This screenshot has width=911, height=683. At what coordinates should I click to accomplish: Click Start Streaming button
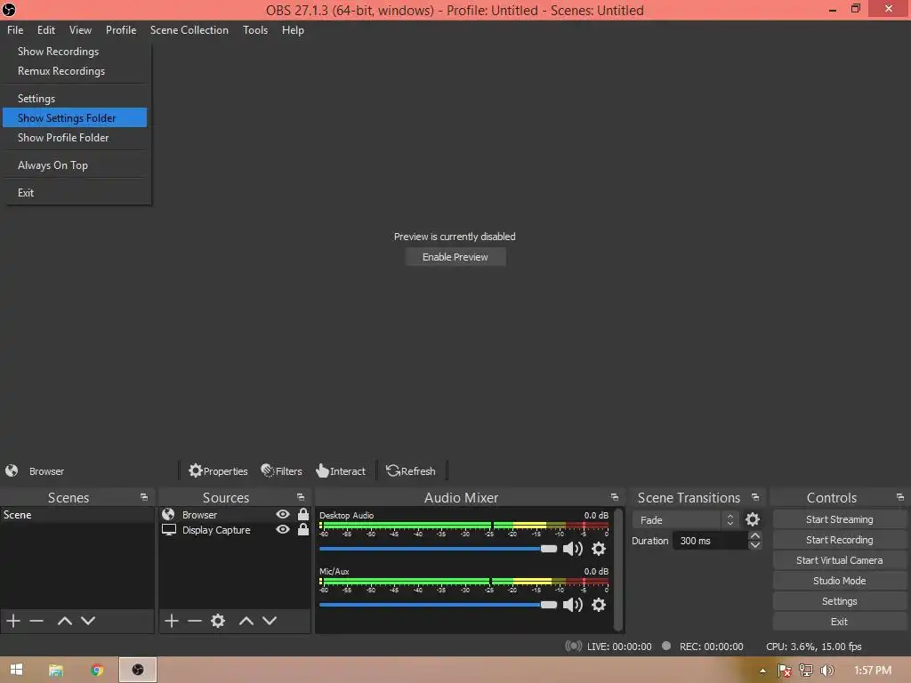point(840,519)
